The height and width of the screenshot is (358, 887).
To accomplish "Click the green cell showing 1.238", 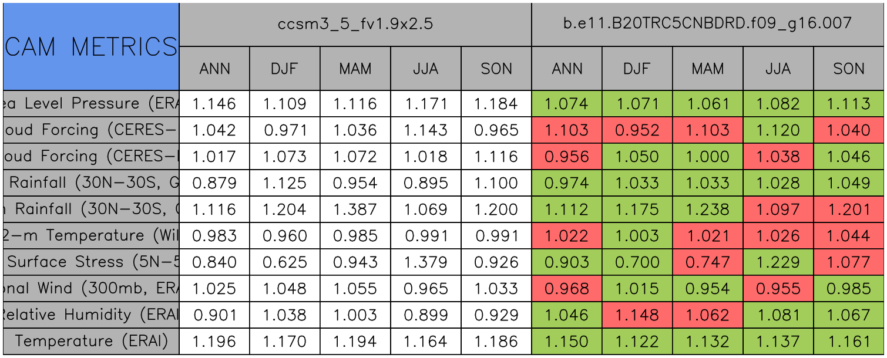I will 707,210.
